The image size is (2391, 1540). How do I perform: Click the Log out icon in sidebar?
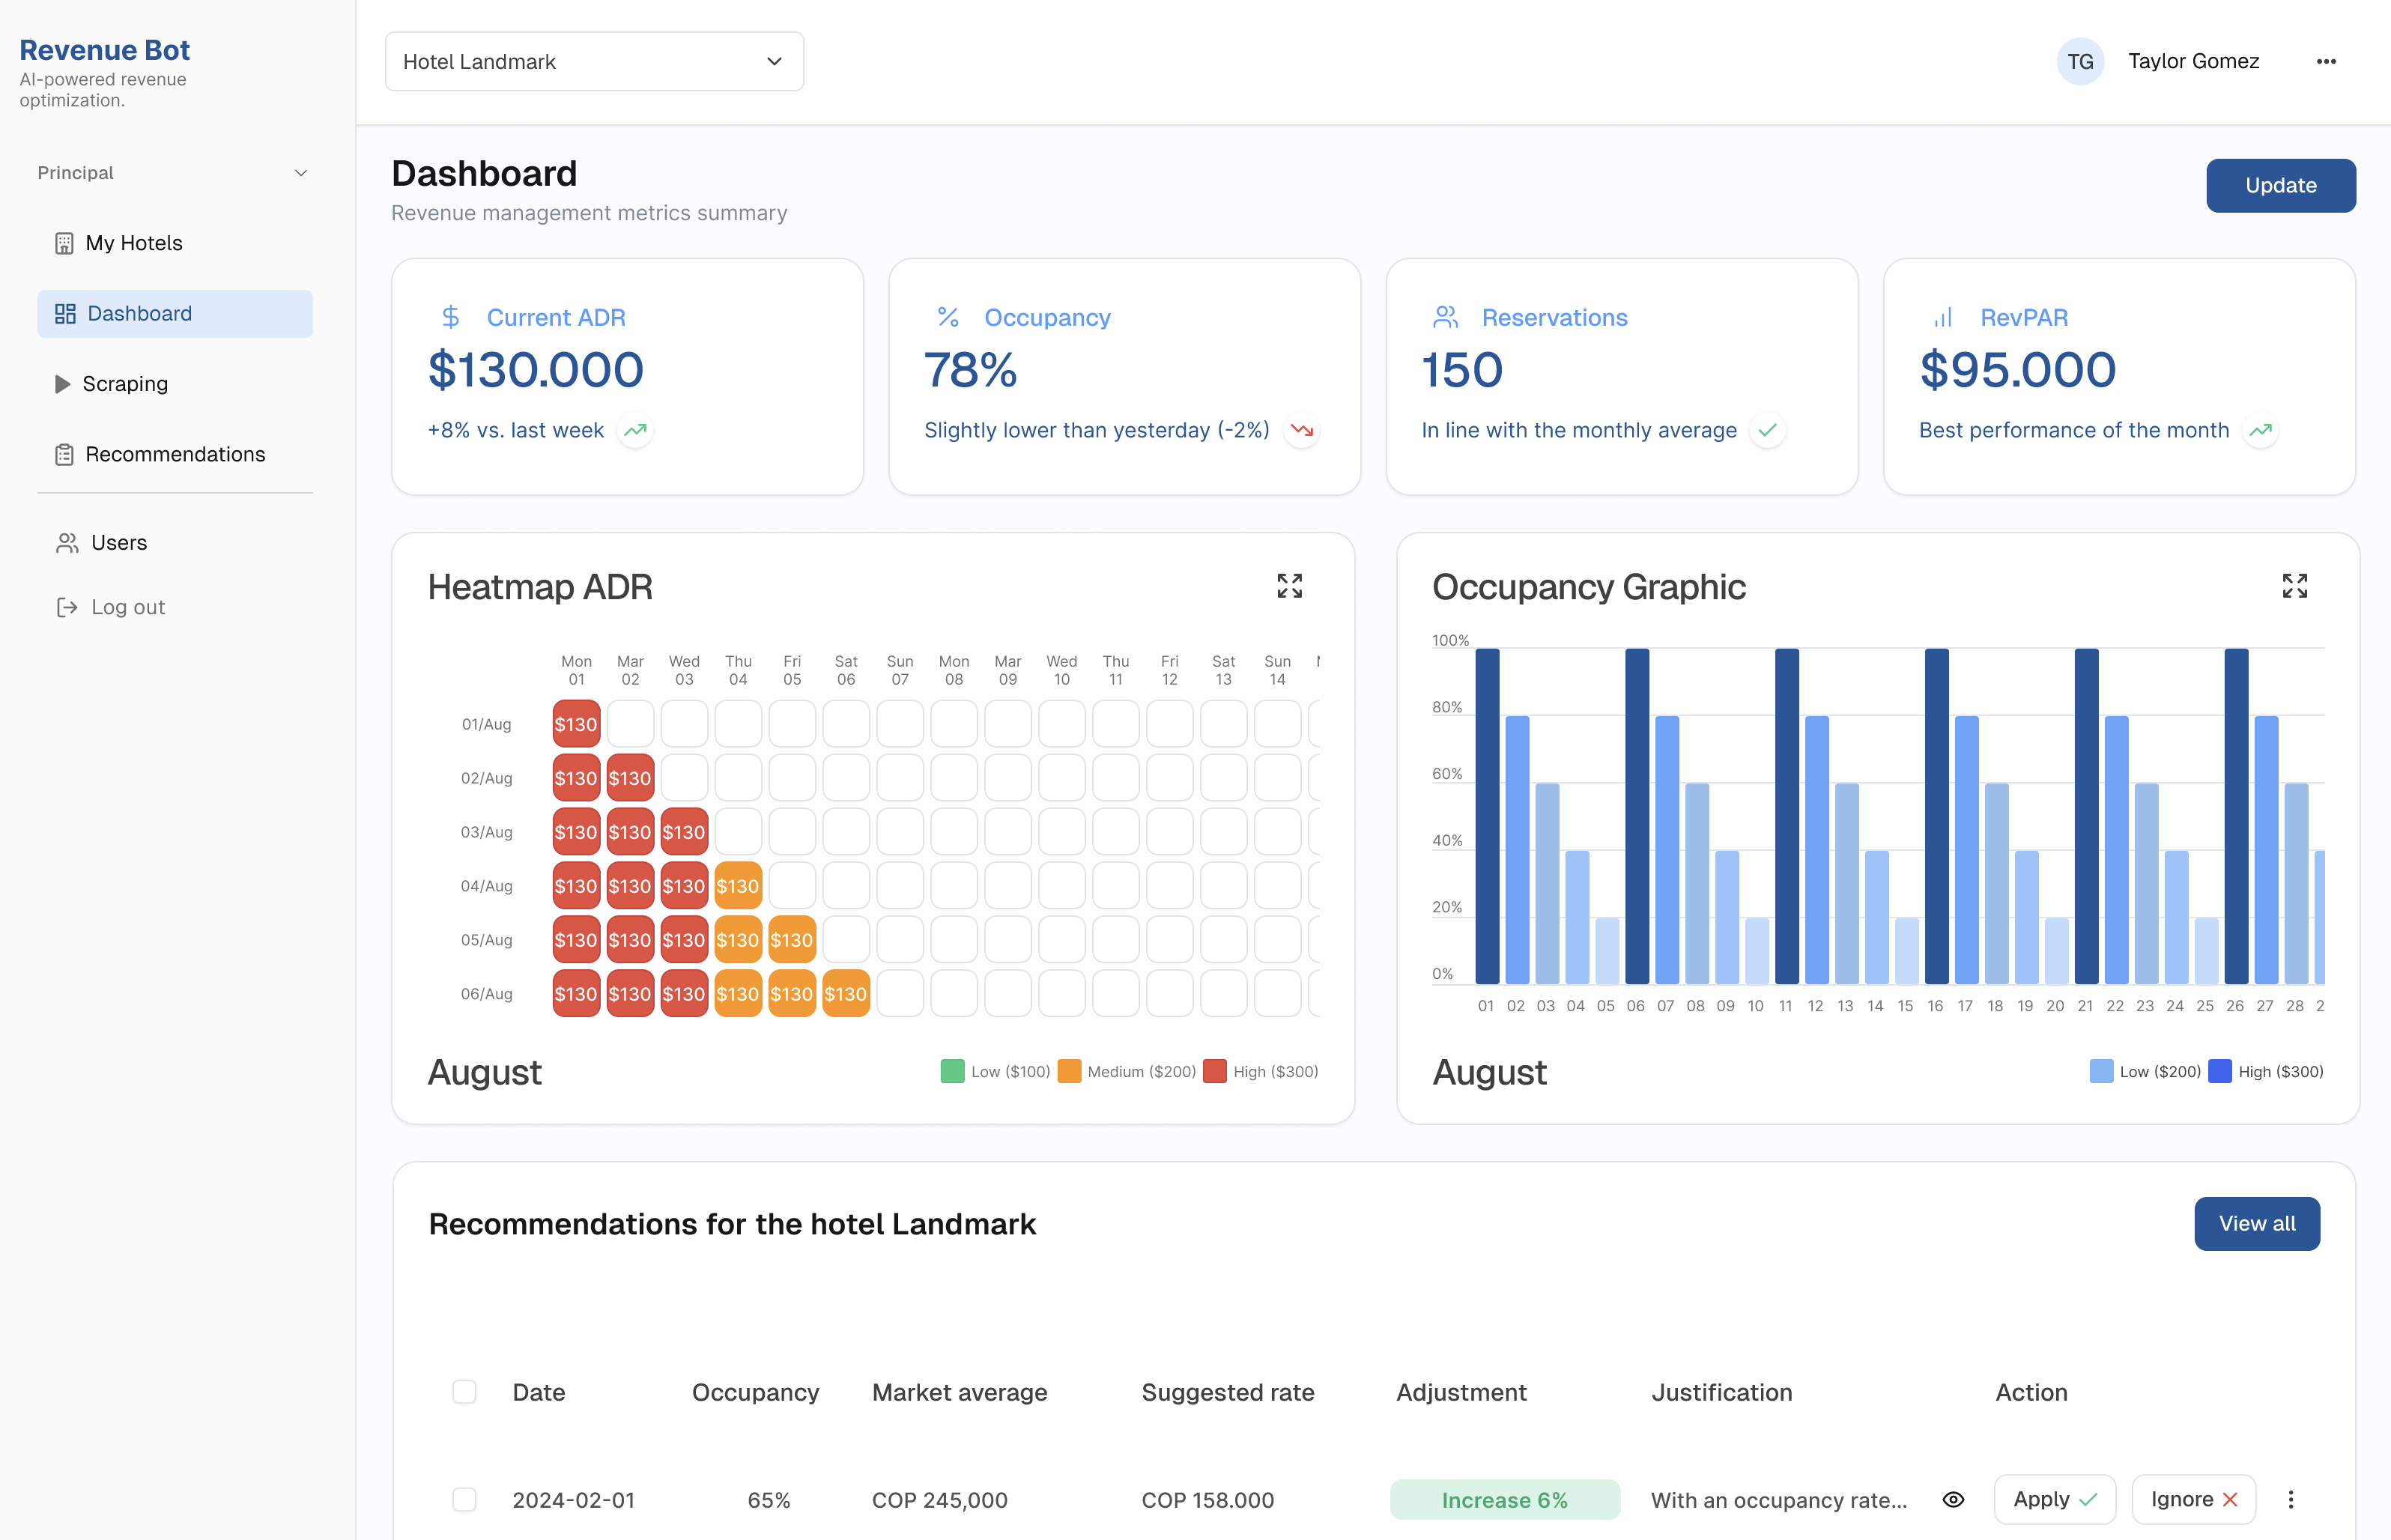click(66, 607)
